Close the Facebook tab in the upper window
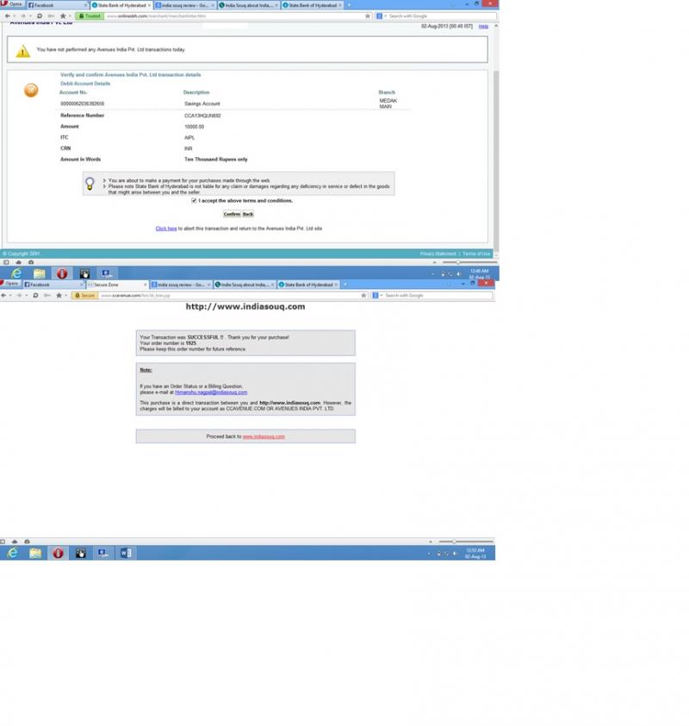The height and width of the screenshot is (726, 689). tap(85, 5)
